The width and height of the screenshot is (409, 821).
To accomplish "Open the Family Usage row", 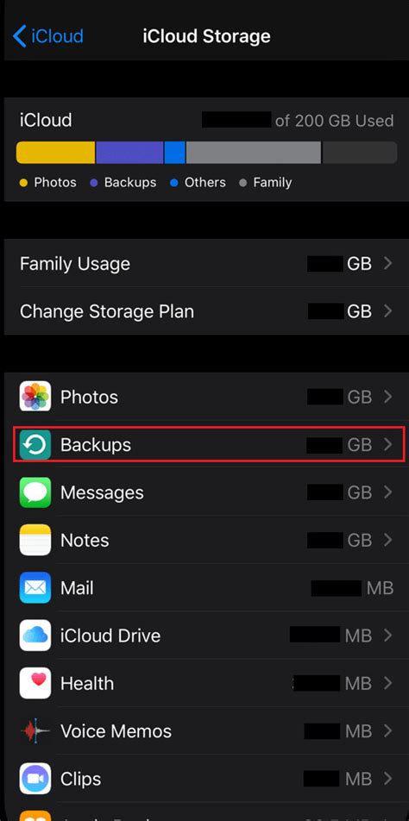I will (x=204, y=263).
